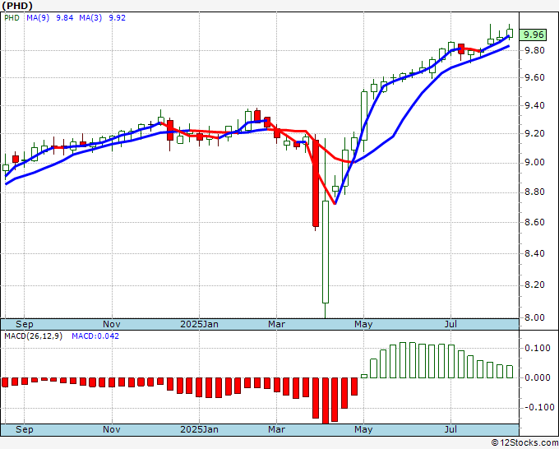
Task: Click the MA(3) legend label
Action: pyautogui.click(x=90, y=18)
